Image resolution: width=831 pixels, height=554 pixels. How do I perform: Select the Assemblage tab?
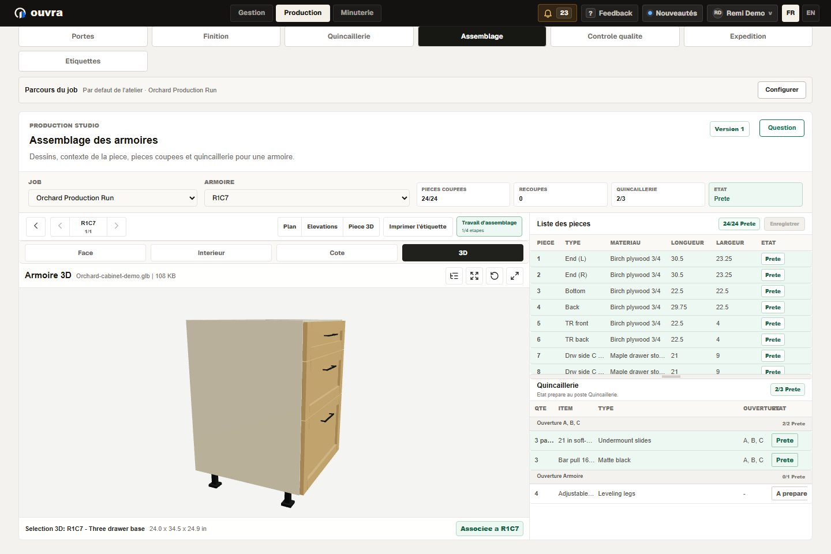tap(482, 36)
